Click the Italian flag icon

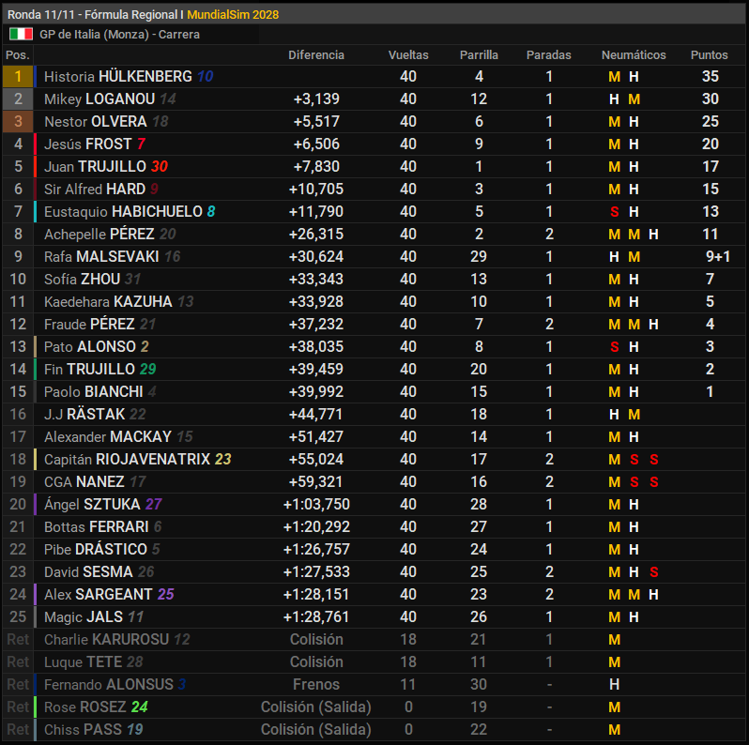pyautogui.click(x=21, y=35)
